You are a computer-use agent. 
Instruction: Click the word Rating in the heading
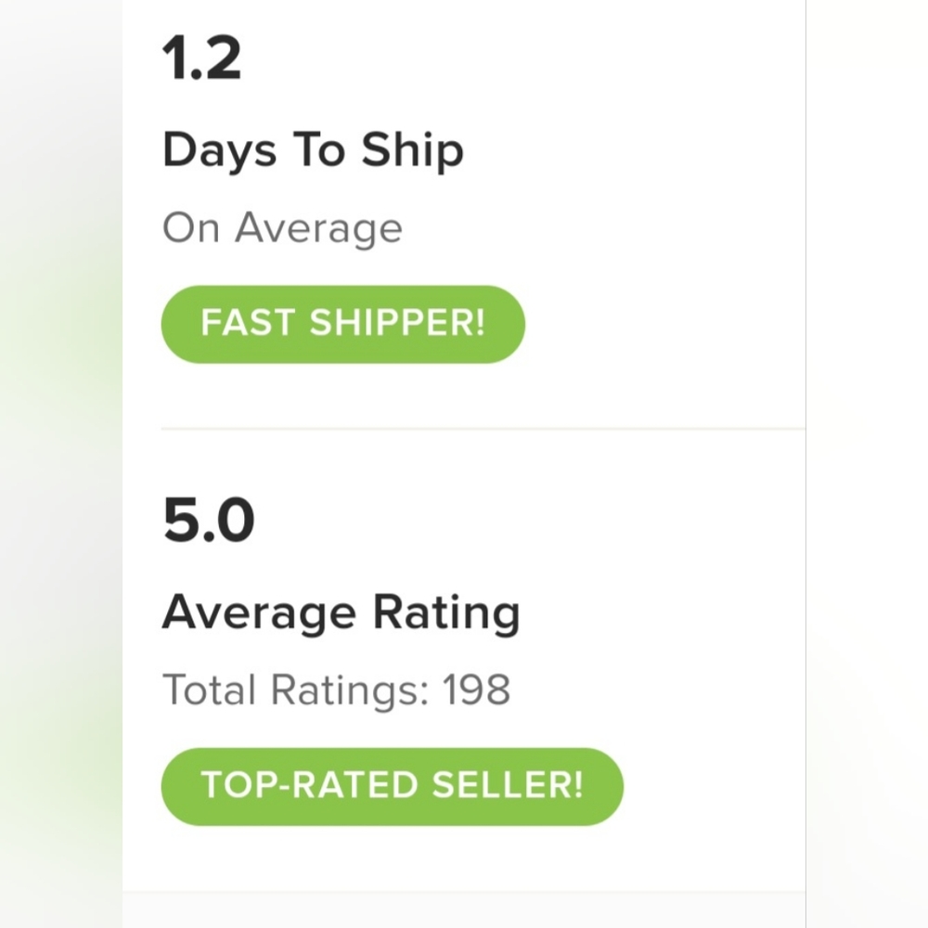pyautogui.click(x=446, y=613)
